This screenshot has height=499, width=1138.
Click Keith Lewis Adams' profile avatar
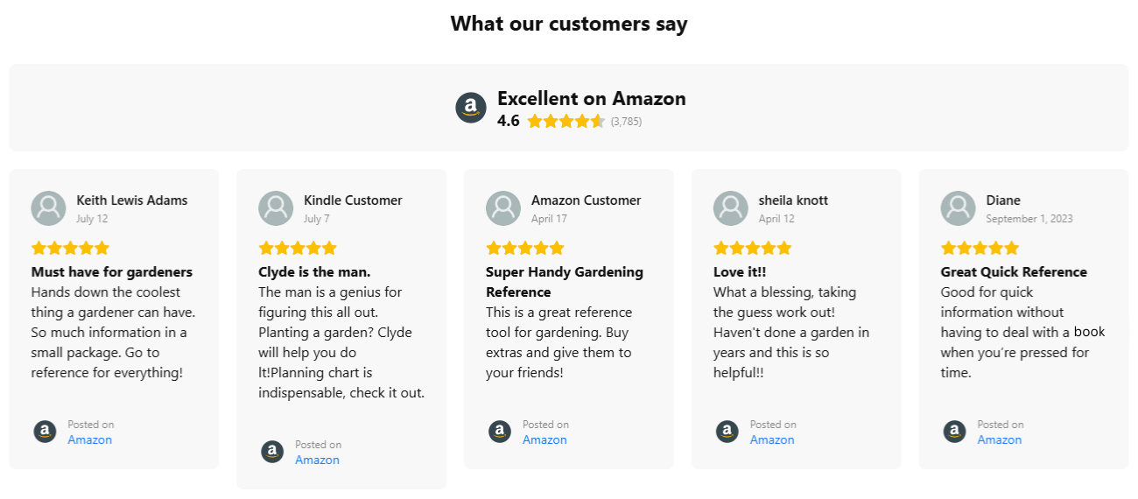pyautogui.click(x=48, y=208)
